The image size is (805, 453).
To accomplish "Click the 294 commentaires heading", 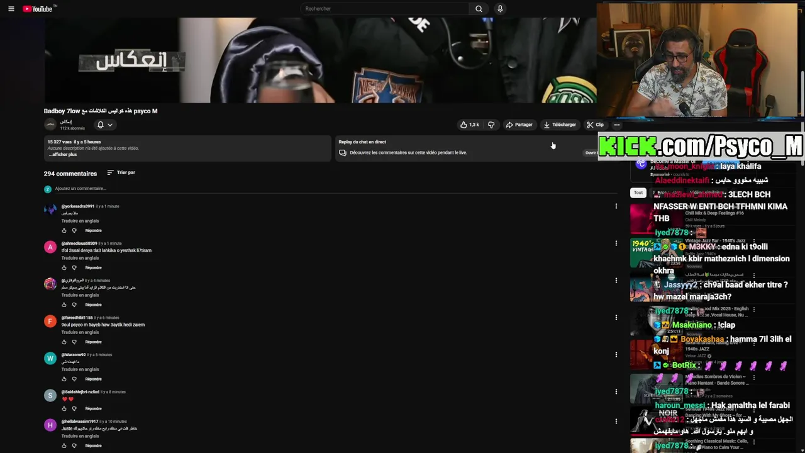I will 70,174.
